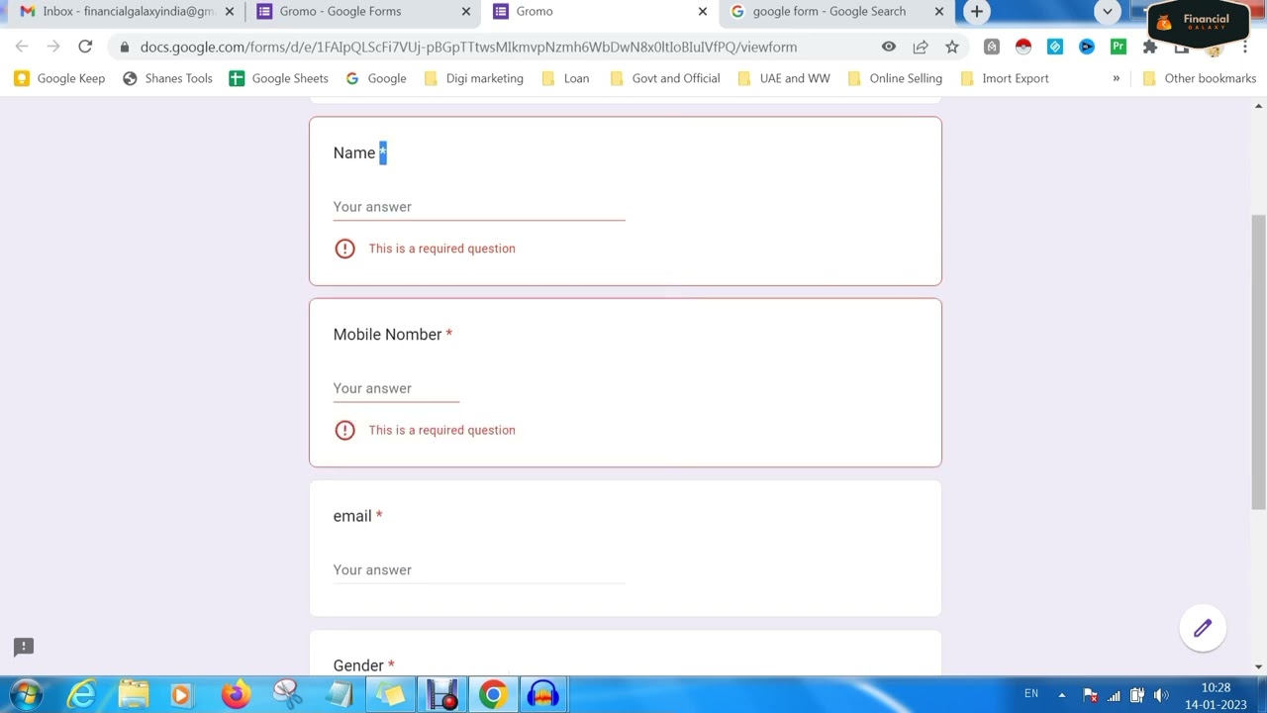
Task: Click the address bar URL
Action: 468,47
